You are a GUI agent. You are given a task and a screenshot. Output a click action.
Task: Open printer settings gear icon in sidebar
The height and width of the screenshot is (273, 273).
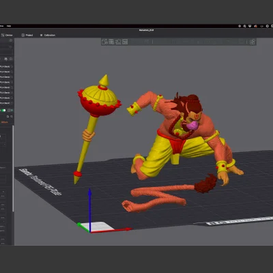[11, 40]
